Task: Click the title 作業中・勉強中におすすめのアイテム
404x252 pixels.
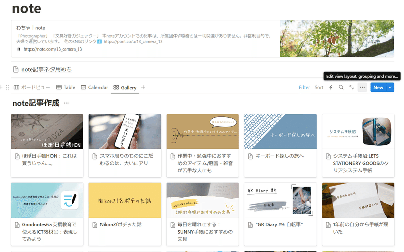Action: click(x=205, y=163)
